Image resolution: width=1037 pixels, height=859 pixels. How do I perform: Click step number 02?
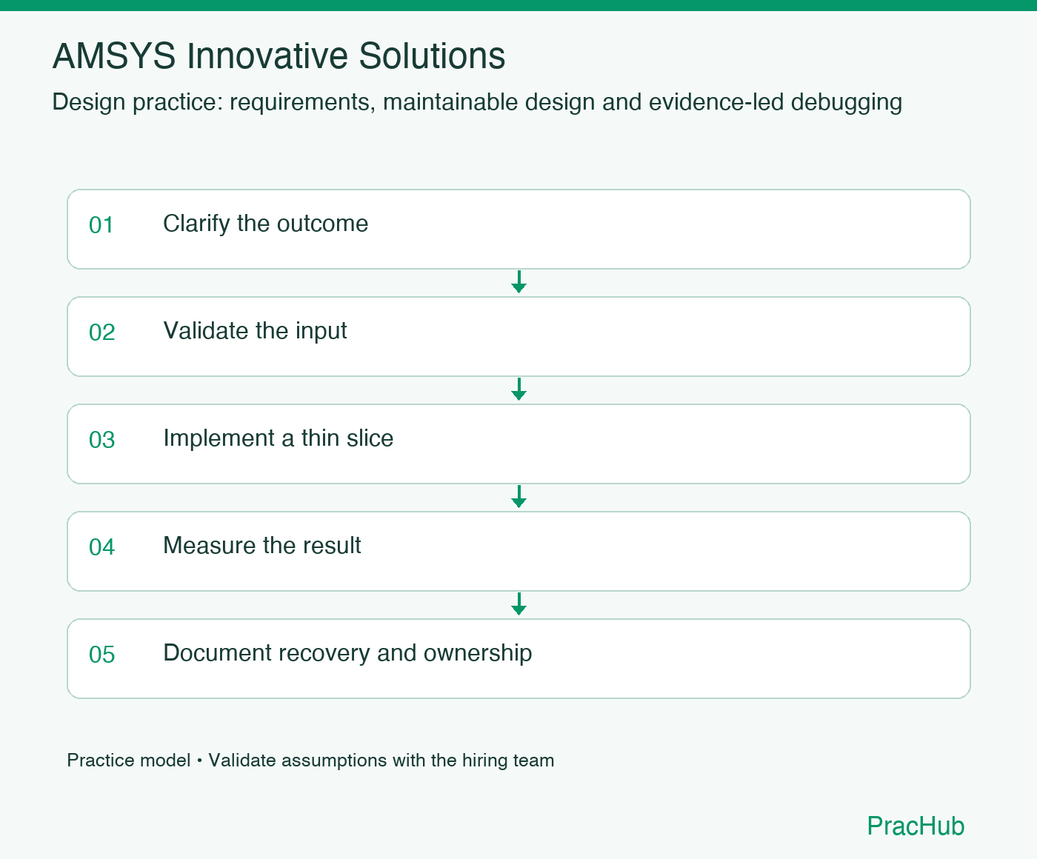coord(101,332)
